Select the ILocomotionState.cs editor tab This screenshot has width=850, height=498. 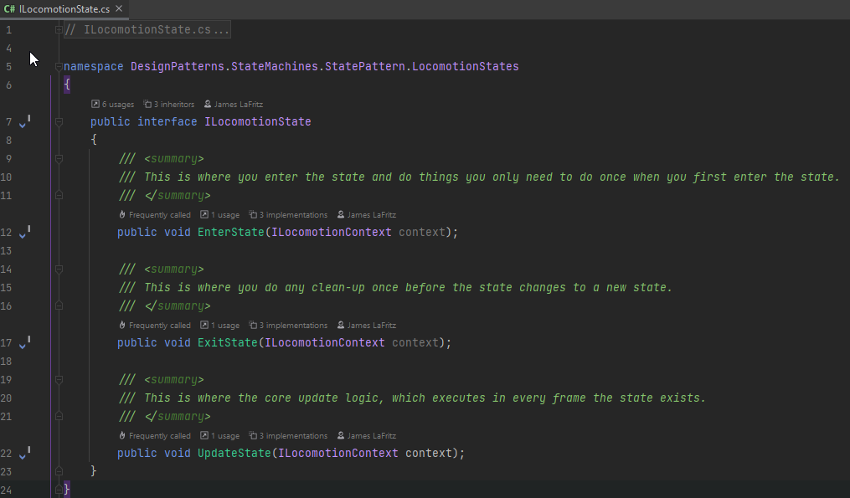64,9
